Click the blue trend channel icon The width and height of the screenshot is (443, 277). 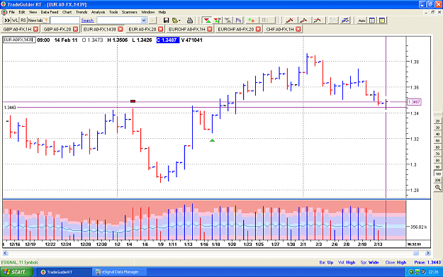(x=345, y=21)
